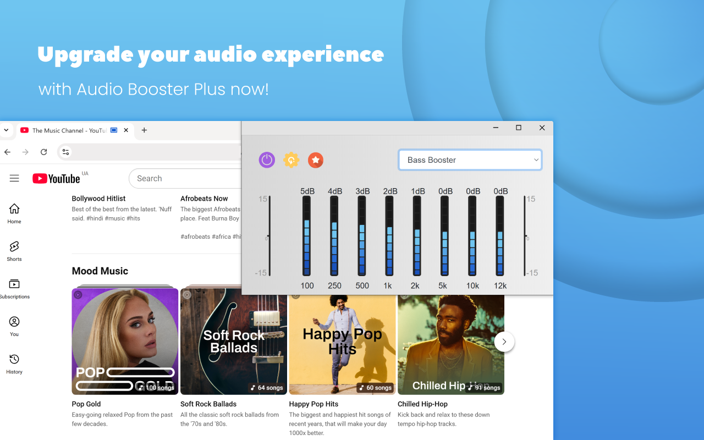This screenshot has width=704, height=440.
Task: Minimize the equalizer popup window
Action: coord(496,128)
